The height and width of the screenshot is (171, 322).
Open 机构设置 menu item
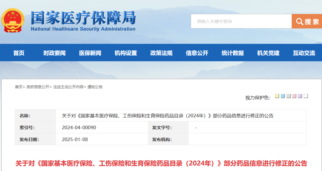click(126, 53)
